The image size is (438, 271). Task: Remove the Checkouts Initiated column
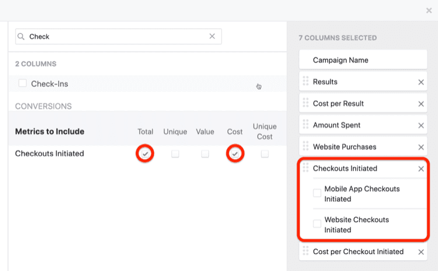tap(421, 169)
